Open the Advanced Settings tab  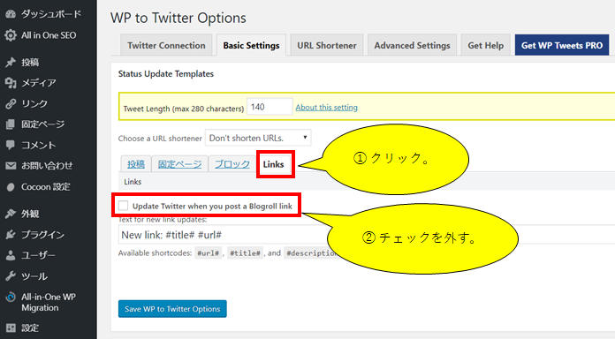pyautogui.click(x=413, y=45)
